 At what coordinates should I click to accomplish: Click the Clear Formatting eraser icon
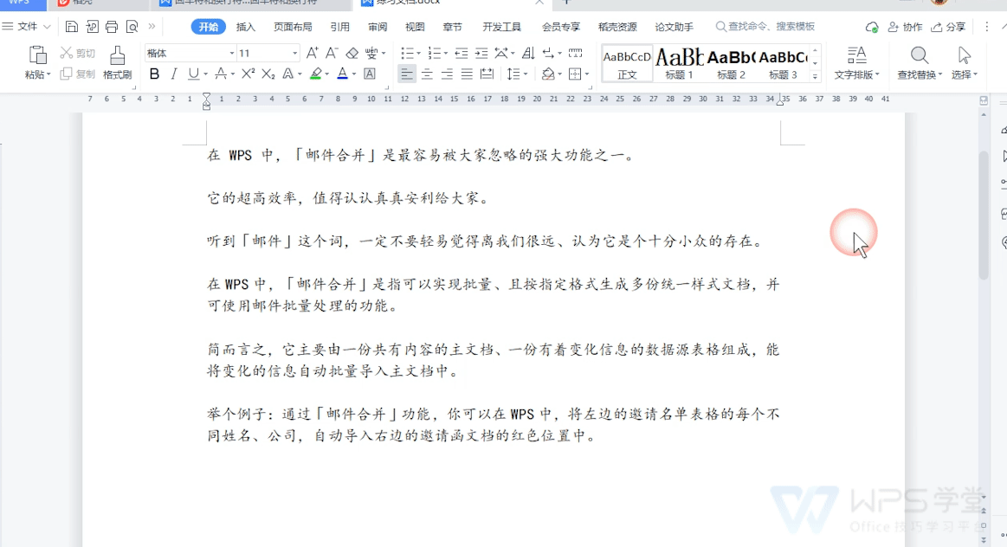point(352,53)
